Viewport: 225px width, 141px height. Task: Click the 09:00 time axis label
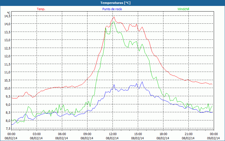tap(87, 134)
